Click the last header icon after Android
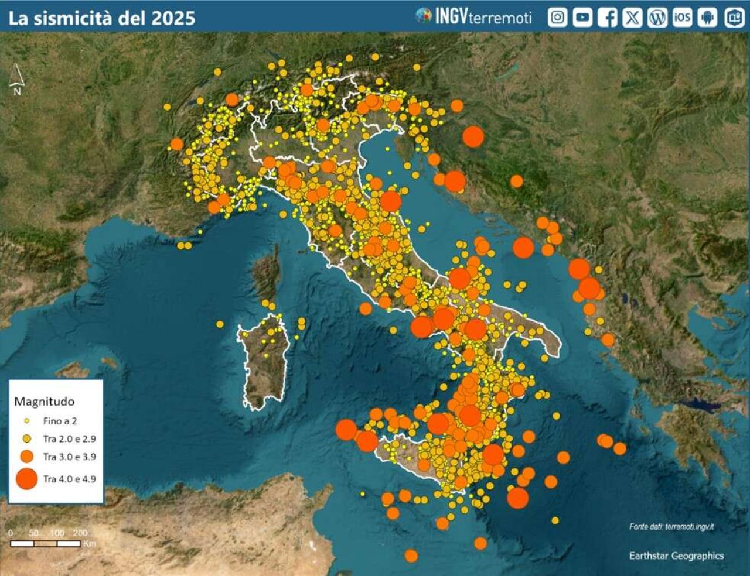 click(x=734, y=18)
